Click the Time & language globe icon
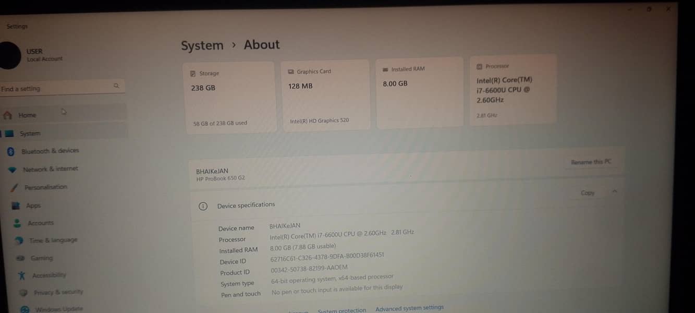The height and width of the screenshot is (313, 695). click(19, 240)
